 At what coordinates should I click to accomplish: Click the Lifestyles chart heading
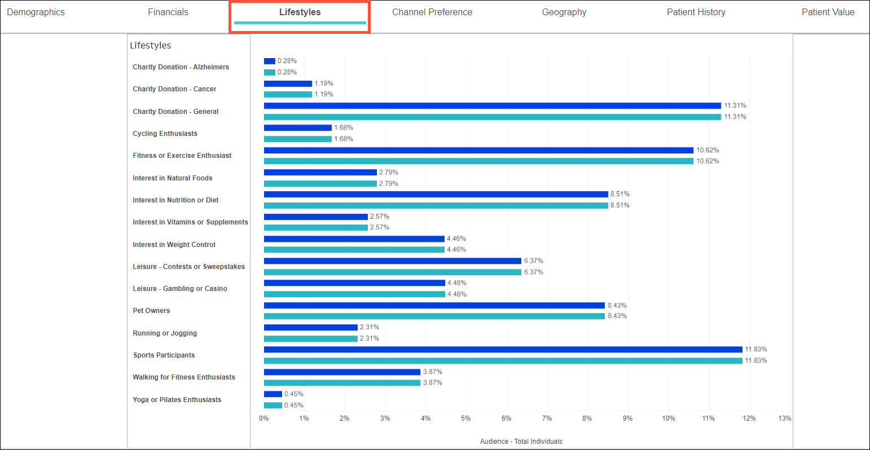click(151, 46)
